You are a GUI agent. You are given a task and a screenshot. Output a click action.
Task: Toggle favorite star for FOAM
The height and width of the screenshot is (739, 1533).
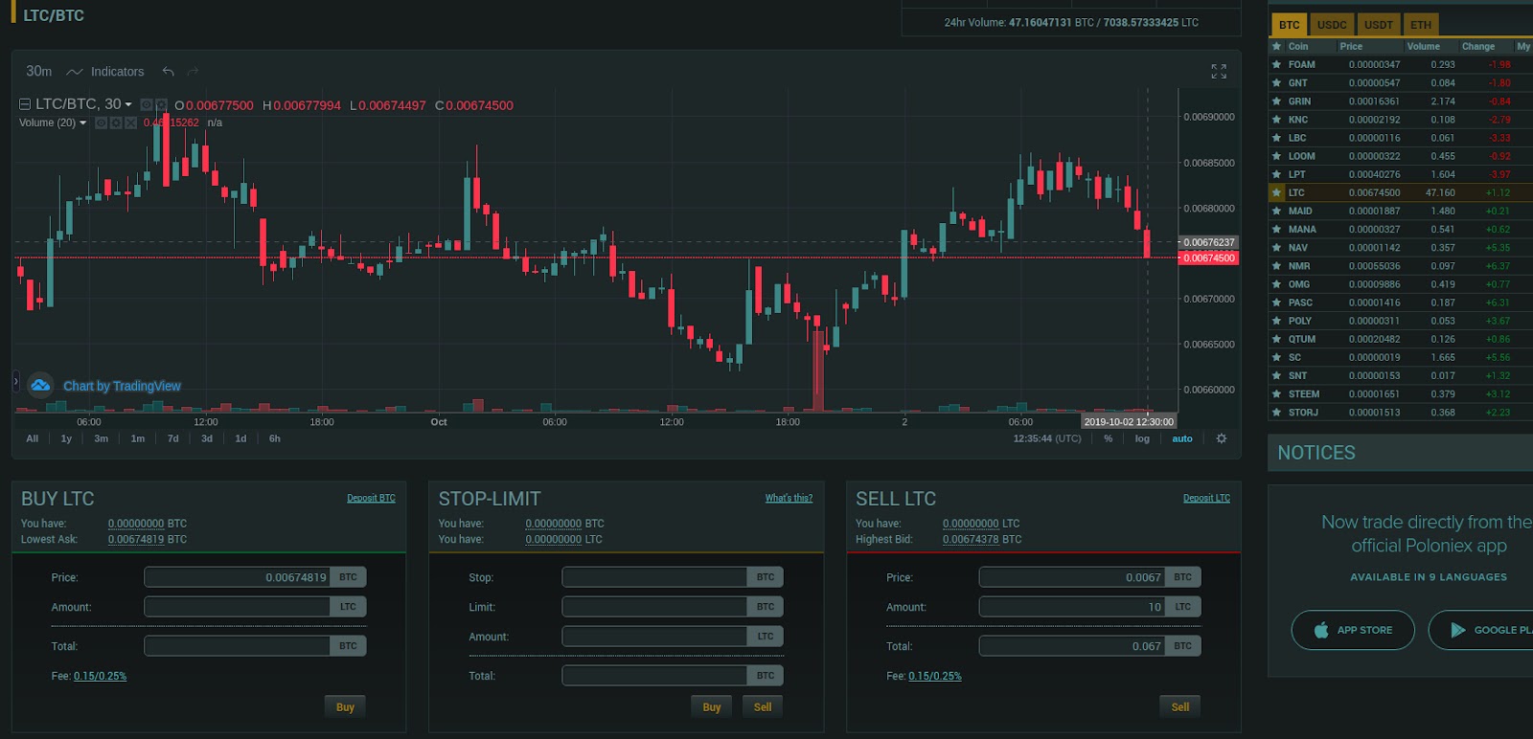1276,65
